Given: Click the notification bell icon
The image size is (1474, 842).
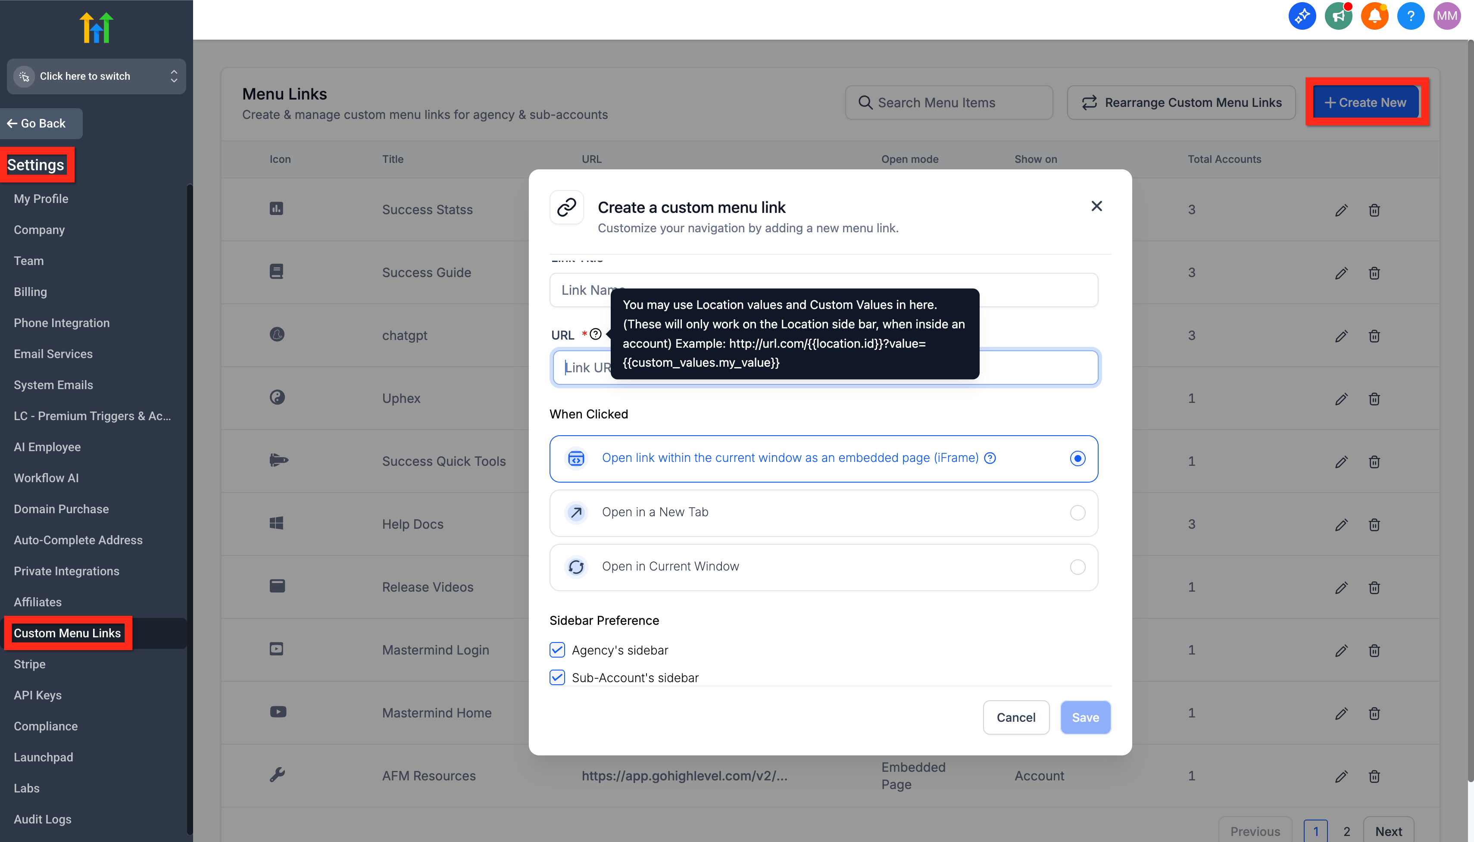Looking at the screenshot, I should [1374, 16].
